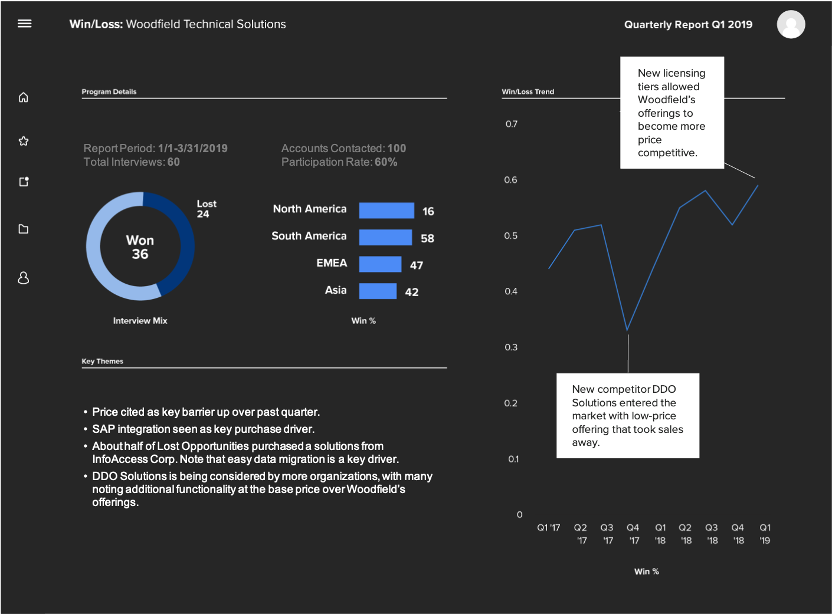832x614 pixels.
Task: Click the Won 36 donut center
Action: point(140,247)
